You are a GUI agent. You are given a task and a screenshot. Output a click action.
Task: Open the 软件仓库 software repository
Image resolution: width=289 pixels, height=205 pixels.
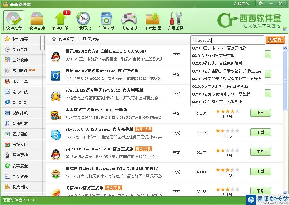[37, 21]
